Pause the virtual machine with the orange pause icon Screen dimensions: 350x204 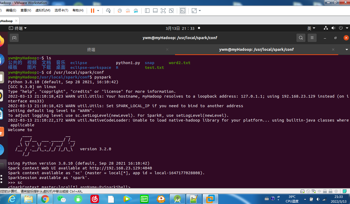point(93,11)
